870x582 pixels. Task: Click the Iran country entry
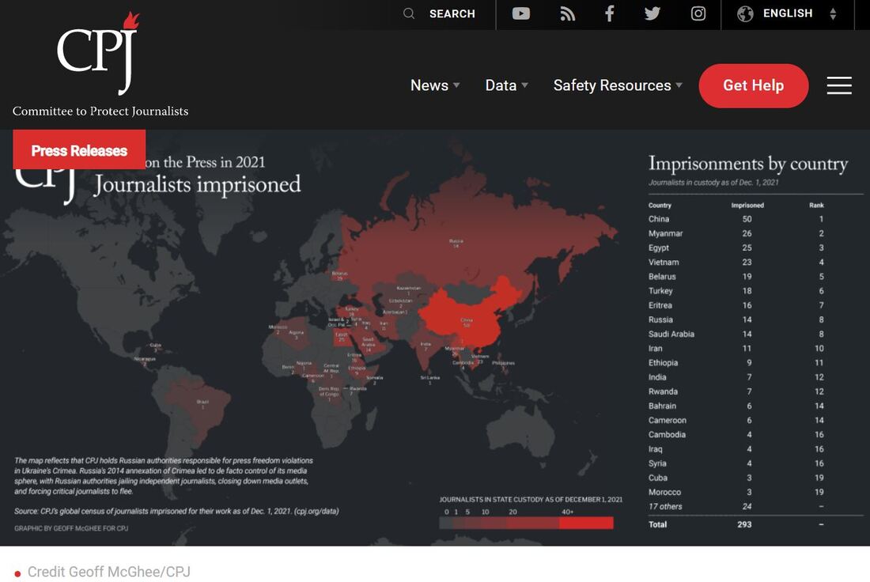[656, 349]
